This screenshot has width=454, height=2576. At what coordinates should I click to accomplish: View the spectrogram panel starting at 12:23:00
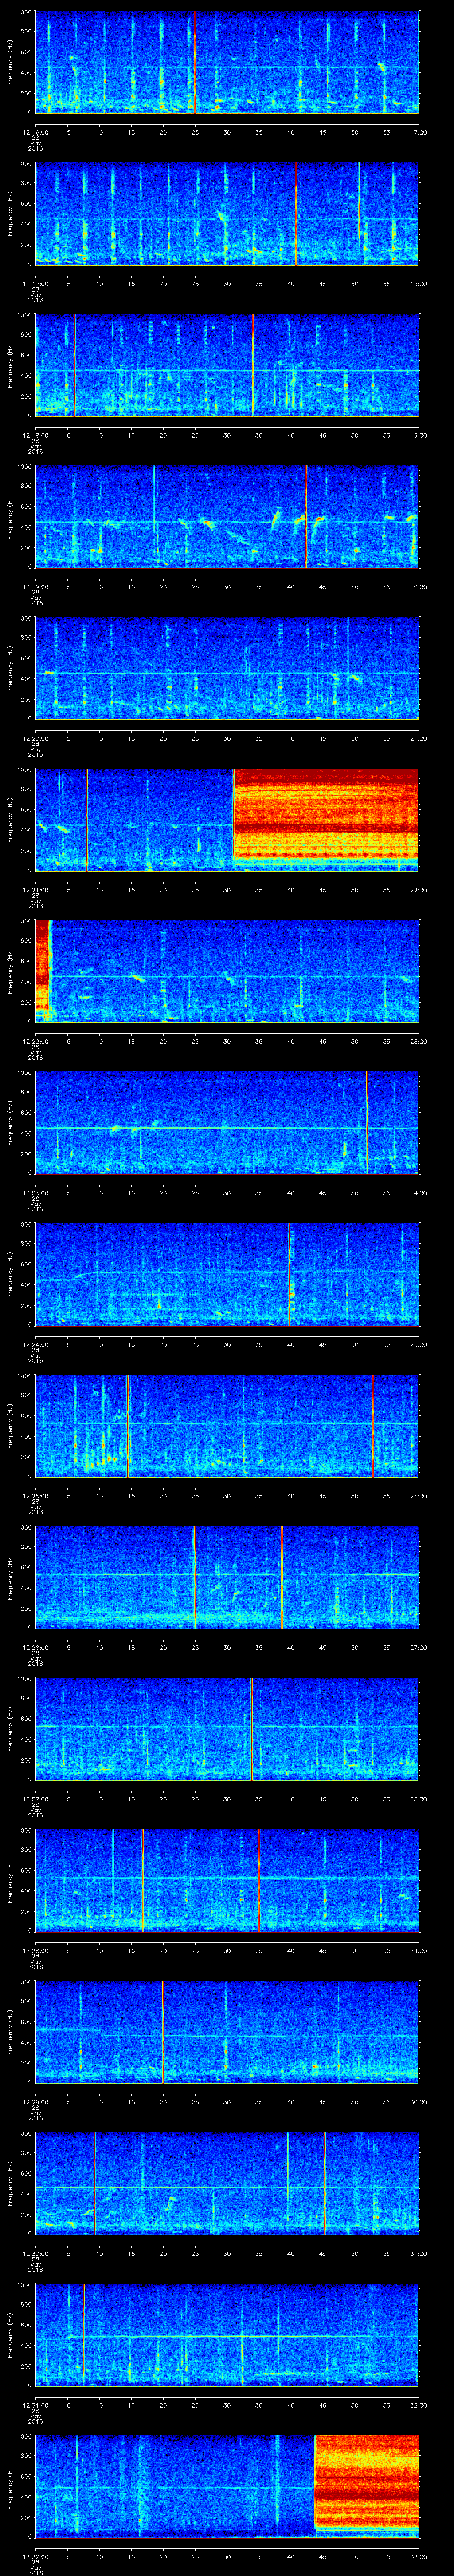(x=227, y=1123)
